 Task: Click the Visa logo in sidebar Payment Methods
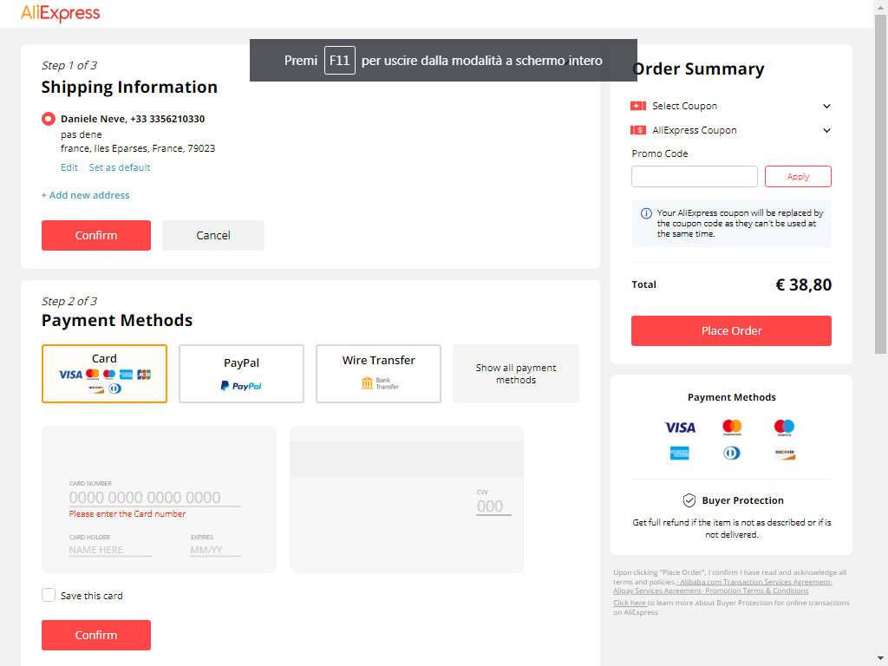point(680,428)
